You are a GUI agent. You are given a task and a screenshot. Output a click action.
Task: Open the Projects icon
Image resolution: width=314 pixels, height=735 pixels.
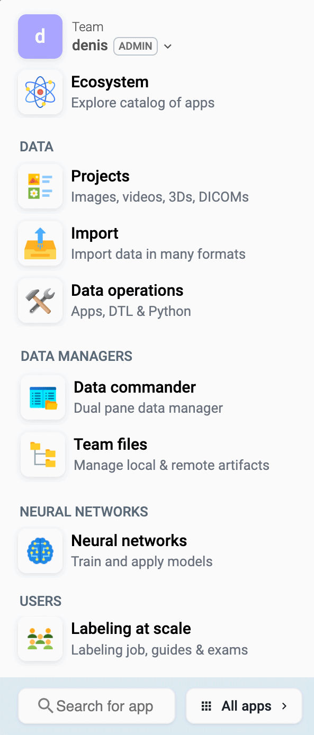[40, 186]
